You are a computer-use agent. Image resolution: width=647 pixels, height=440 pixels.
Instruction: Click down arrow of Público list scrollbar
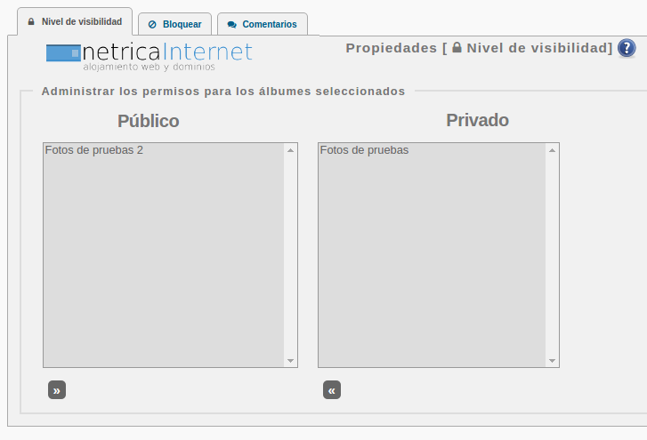point(290,361)
